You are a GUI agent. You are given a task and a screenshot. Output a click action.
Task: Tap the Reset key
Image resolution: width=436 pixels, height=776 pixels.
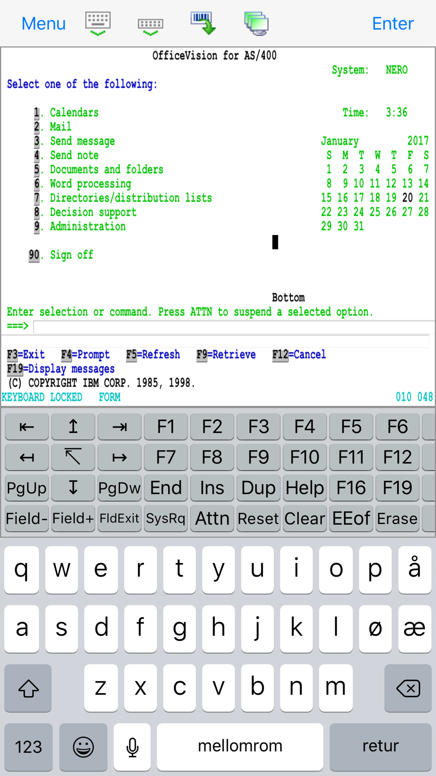click(x=259, y=518)
